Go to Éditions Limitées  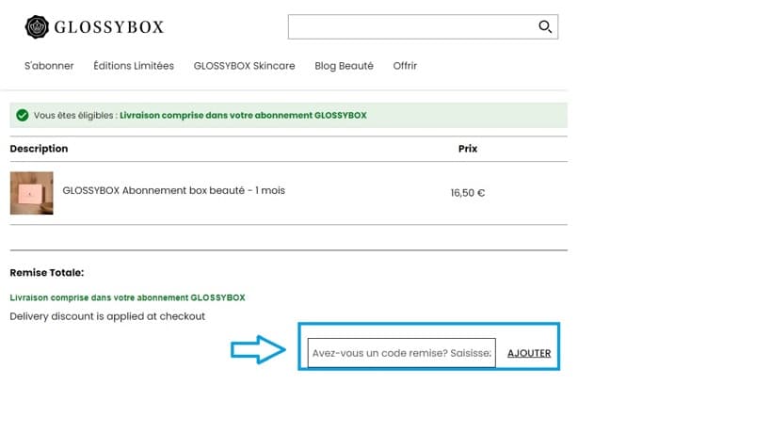(x=134, y=66)
